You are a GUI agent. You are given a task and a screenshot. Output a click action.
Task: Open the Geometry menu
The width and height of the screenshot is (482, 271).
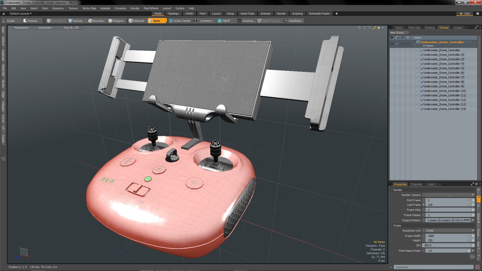coord(58,8)
